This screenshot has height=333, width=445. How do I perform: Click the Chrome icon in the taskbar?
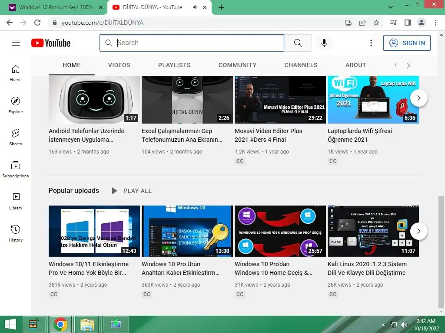coord(60,324)
